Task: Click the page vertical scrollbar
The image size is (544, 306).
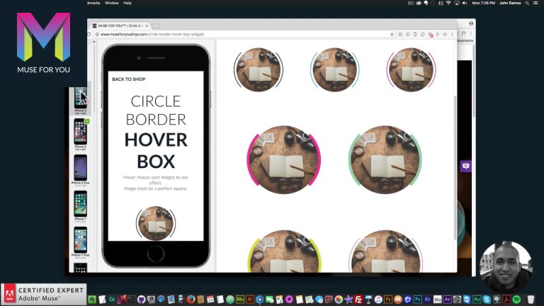Action: click(455, 166)
